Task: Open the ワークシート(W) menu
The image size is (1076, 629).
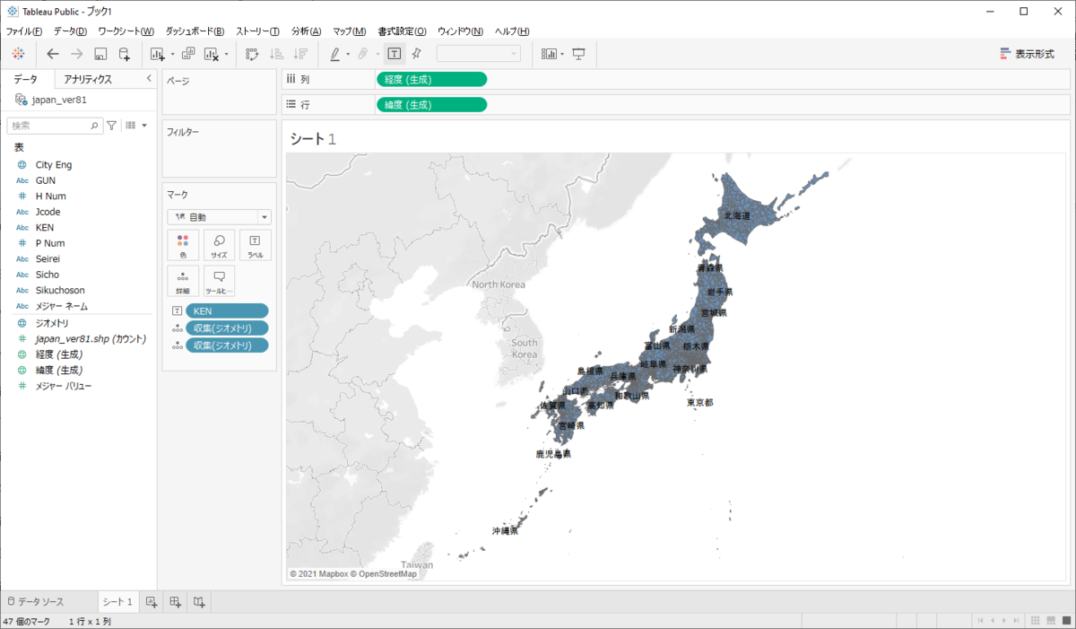Action: click(x=126, y=31)
